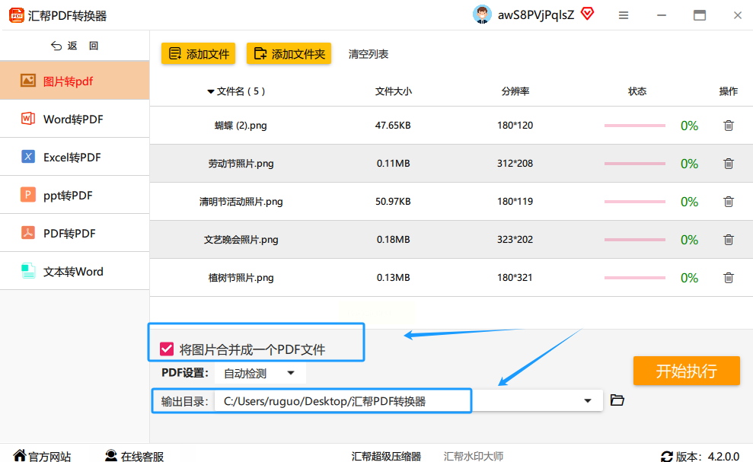Viewport: 753px width, 462px height.
Task: Open the hamburger menu icon
Action: point(624,15)
